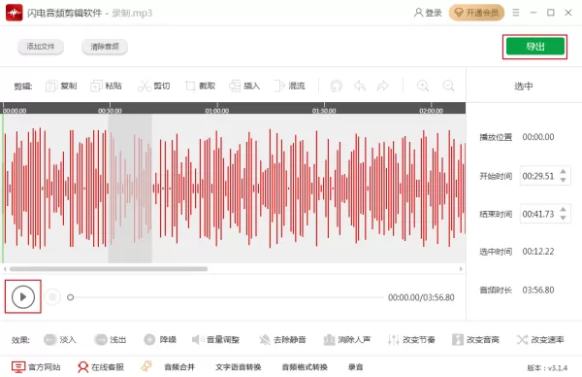Image resolution: width=582 pixels, height=377 pixels.
Task: Open Change Tempo (改变节奏)
Action: click(411, 339)
